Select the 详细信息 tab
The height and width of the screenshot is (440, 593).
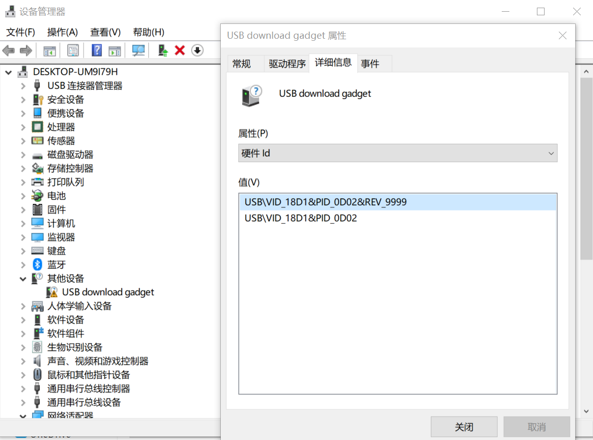[333, 62]
